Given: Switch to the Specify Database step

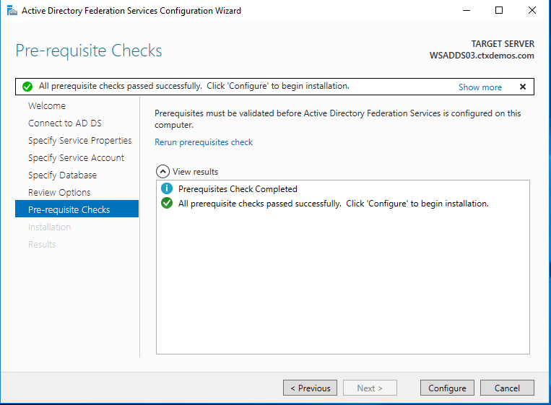Looking at the screenshot, I should [x=62, y=175].
